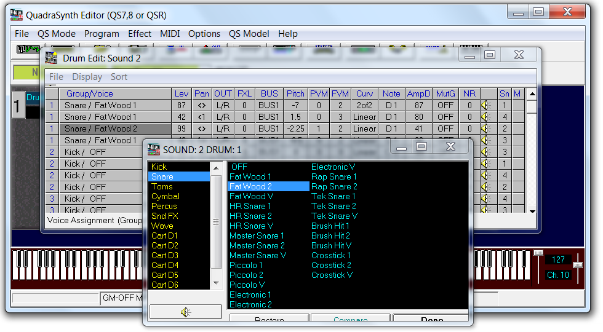Select the Toms drum group
The width and height of the screenshot is (603, 332).
point(162,186)
